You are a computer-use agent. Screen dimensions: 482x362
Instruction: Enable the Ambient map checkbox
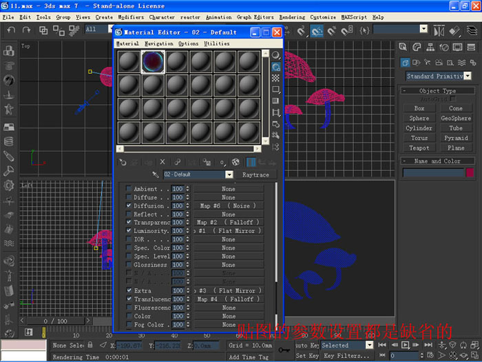click(x=129, y=189)
